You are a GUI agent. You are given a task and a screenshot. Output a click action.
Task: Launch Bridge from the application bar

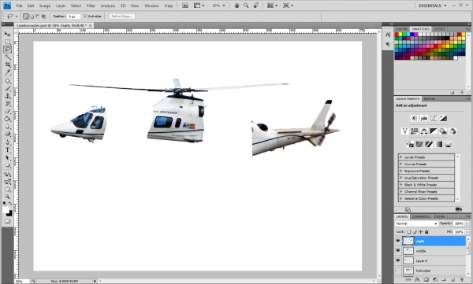[185, 6]
